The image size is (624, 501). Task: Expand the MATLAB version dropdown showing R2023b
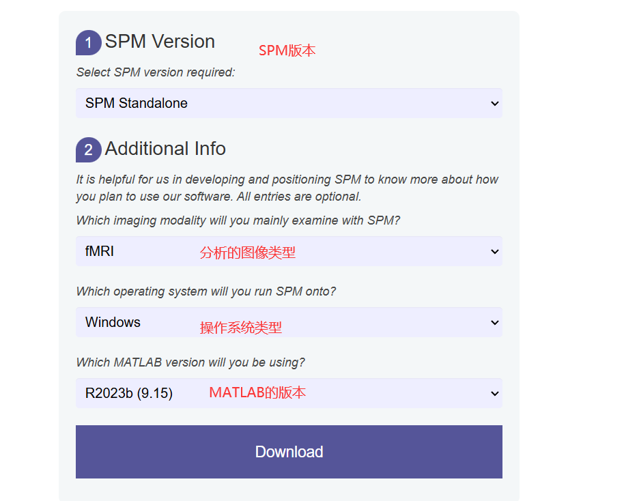tap(288, 394)
